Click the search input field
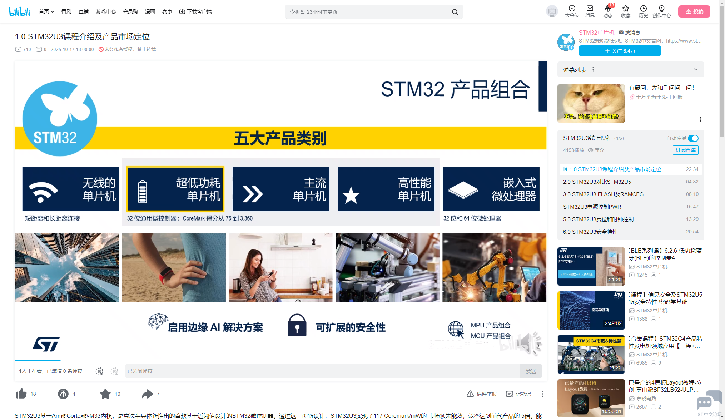Image resolution: width=725 pixels, height=420 pixels. pyautogui.click(x=368, y=12)
